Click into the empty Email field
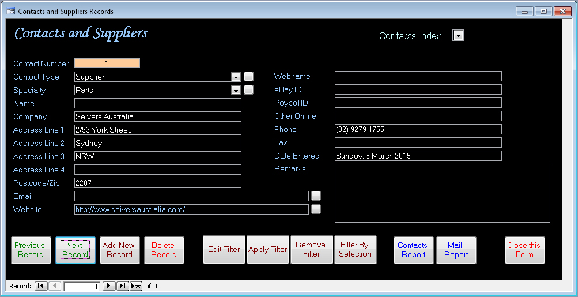Viewport: 578px width, 297px height. [x=191, y=196]
